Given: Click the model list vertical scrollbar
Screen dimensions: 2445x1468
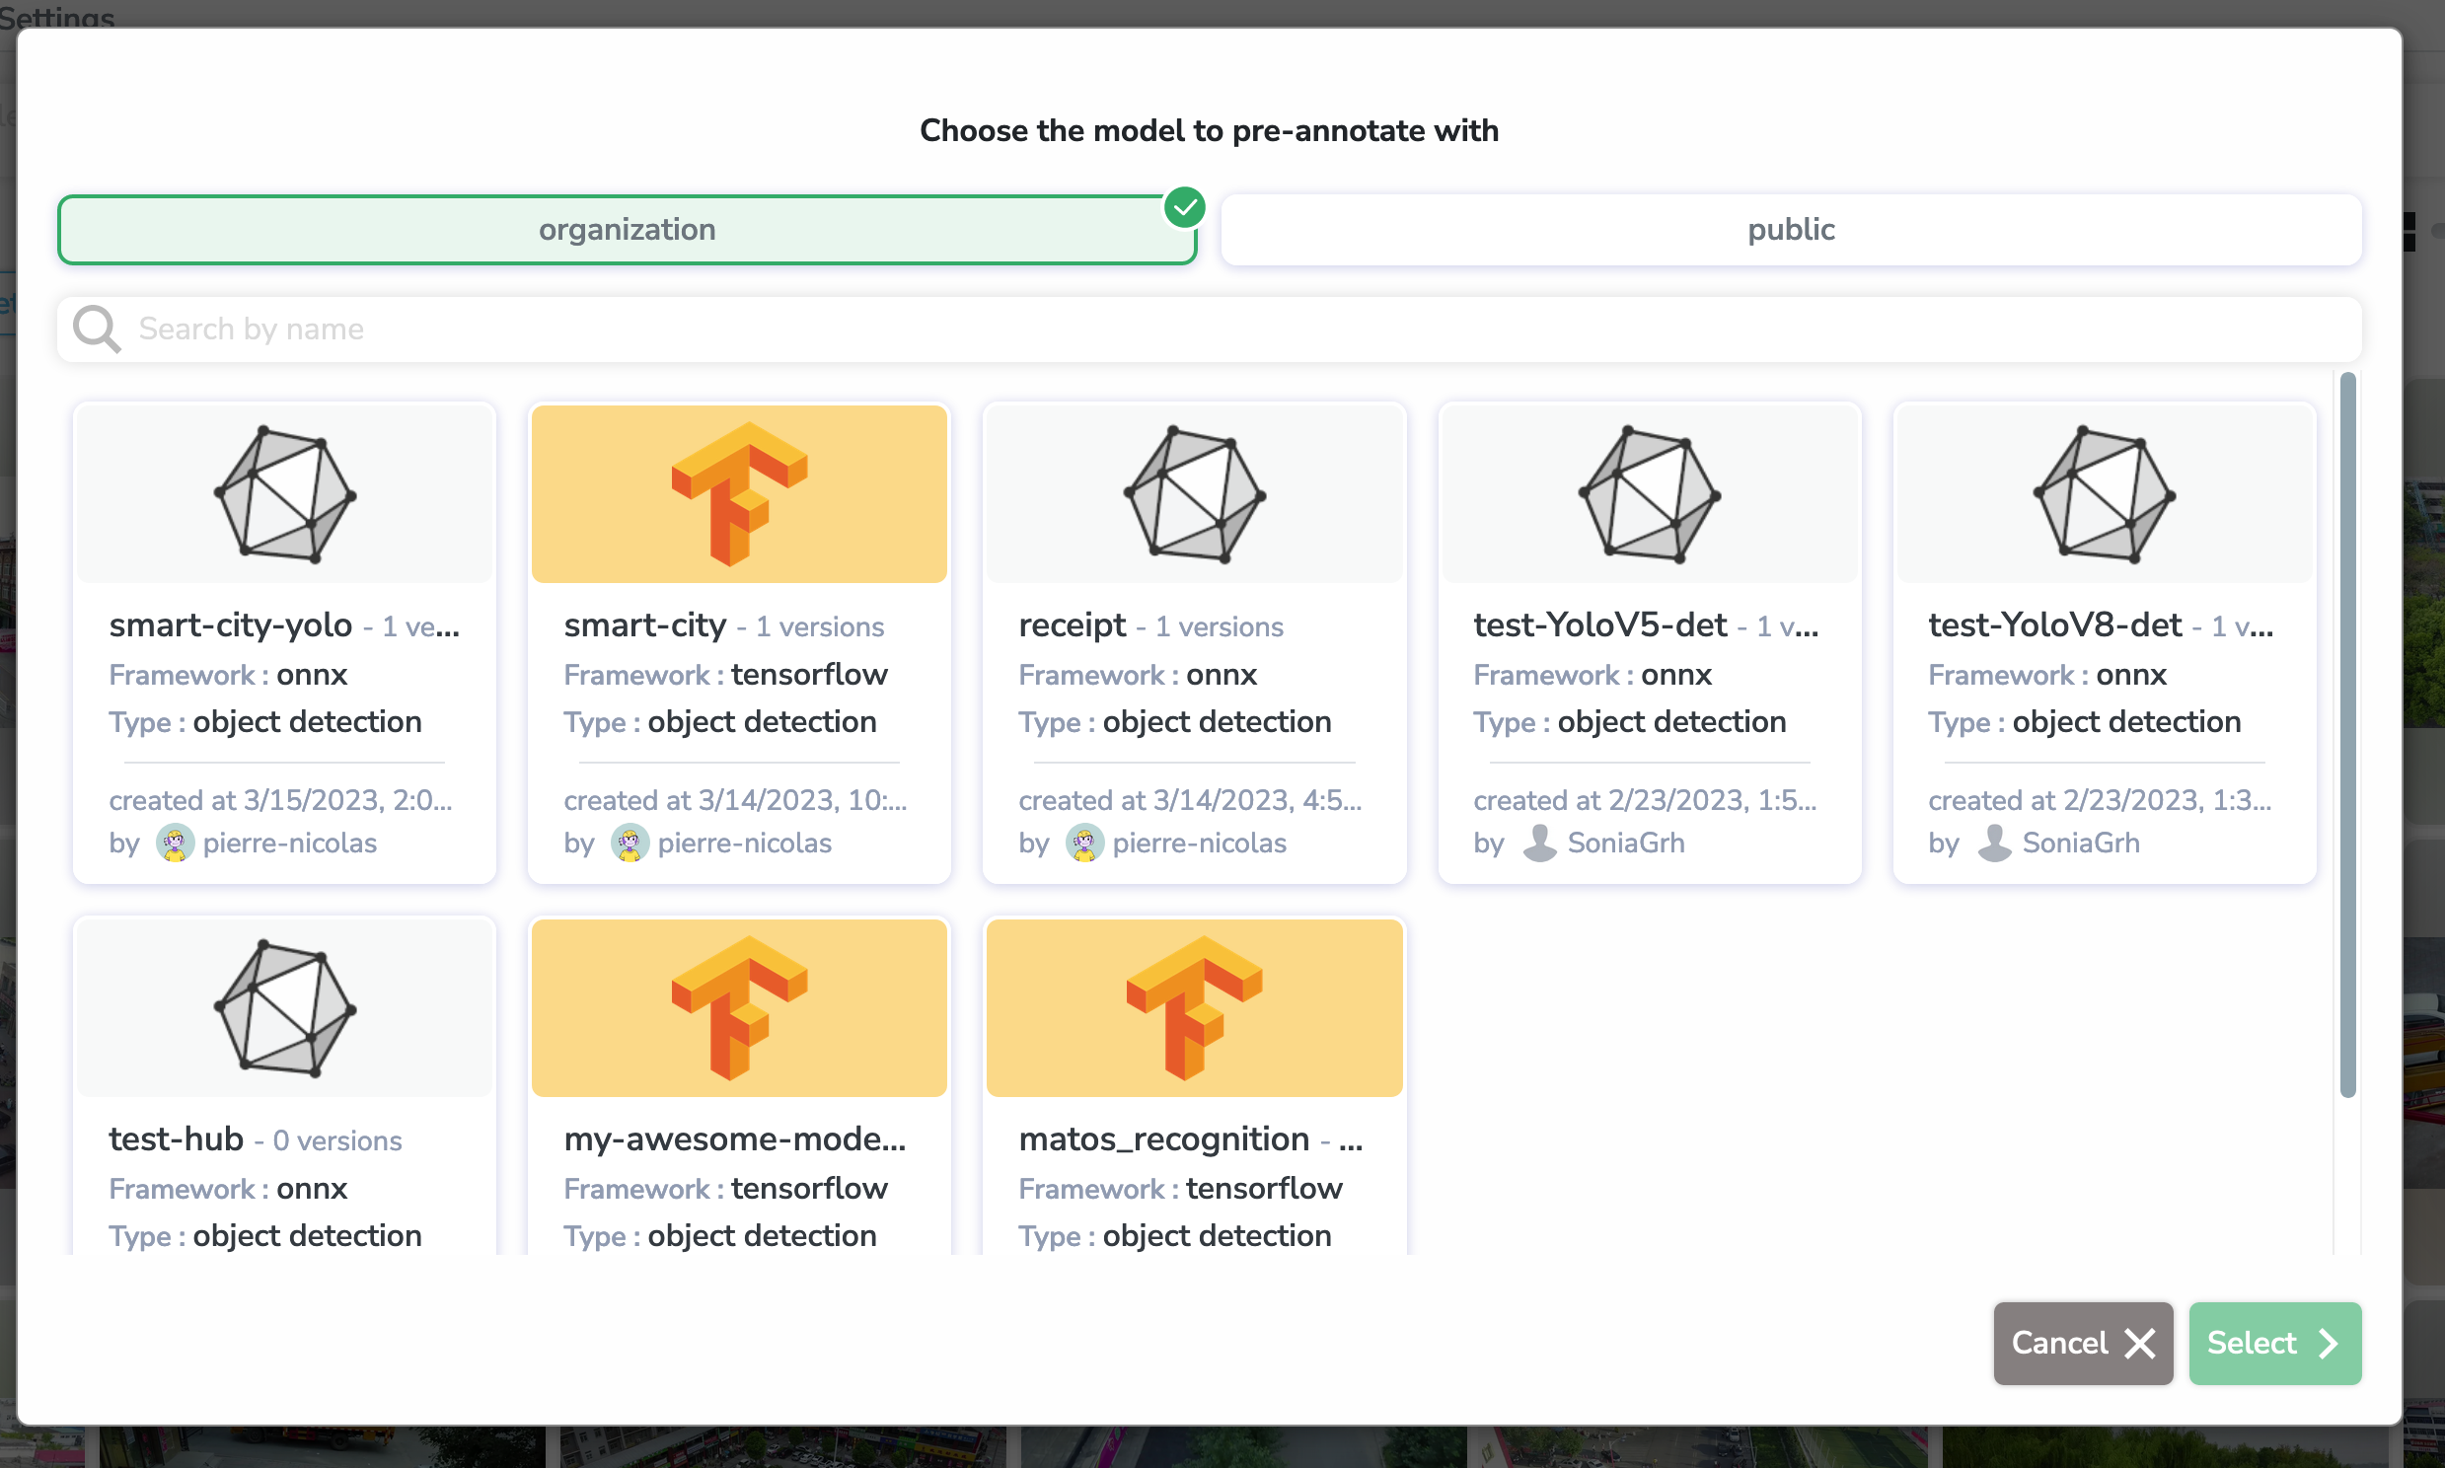Looking at the screenshot, I should (2347, 733).
